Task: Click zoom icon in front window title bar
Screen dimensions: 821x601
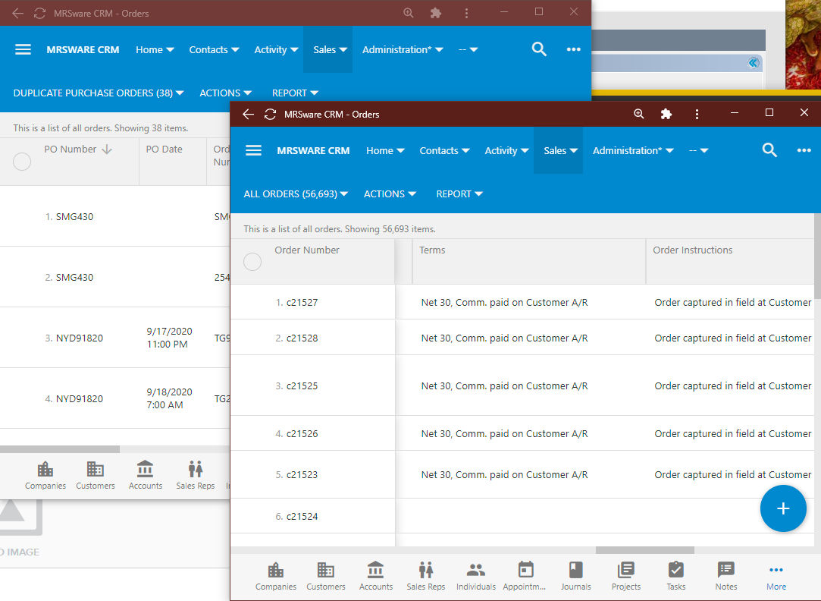Action: coord(638,114)
